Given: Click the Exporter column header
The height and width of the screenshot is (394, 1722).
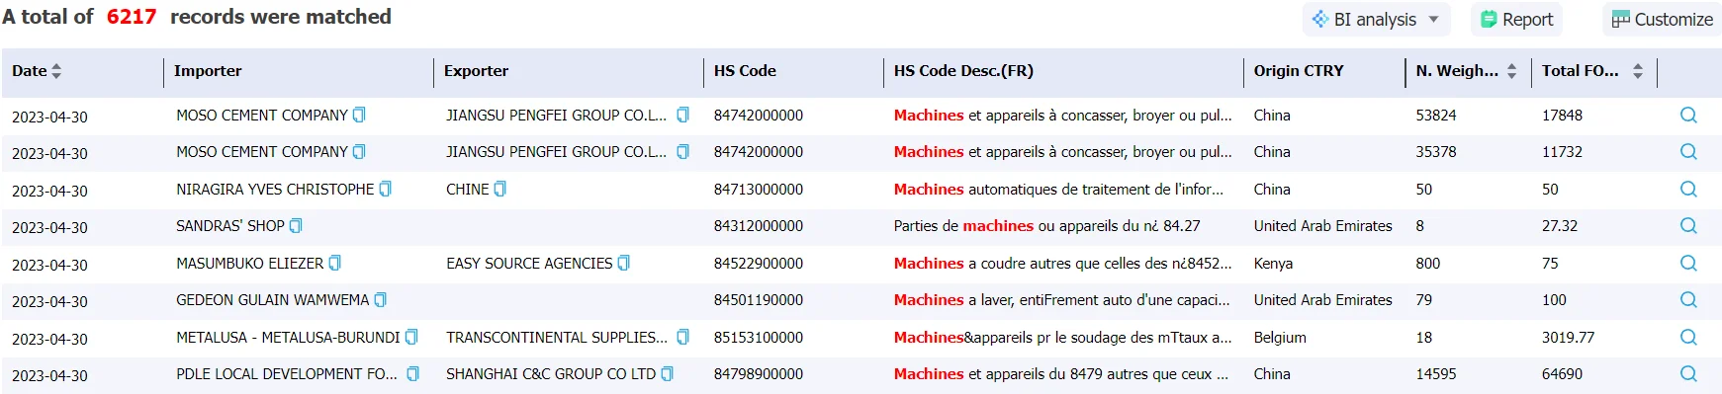Looking at the screenshot, I should pyautogui.click(x=476, y=71).
